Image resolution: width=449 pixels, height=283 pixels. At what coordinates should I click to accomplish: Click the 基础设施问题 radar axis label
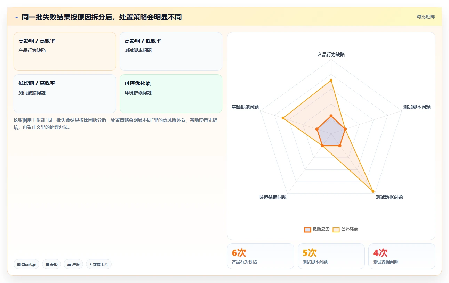point(245,107)
